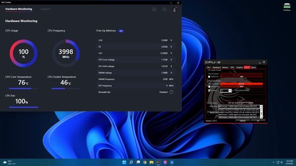Image resolution: width=296 pixels, height=166 pixels.
Task: Select AMD Ryzen 7 2700X in reference list
Action: 239,115
